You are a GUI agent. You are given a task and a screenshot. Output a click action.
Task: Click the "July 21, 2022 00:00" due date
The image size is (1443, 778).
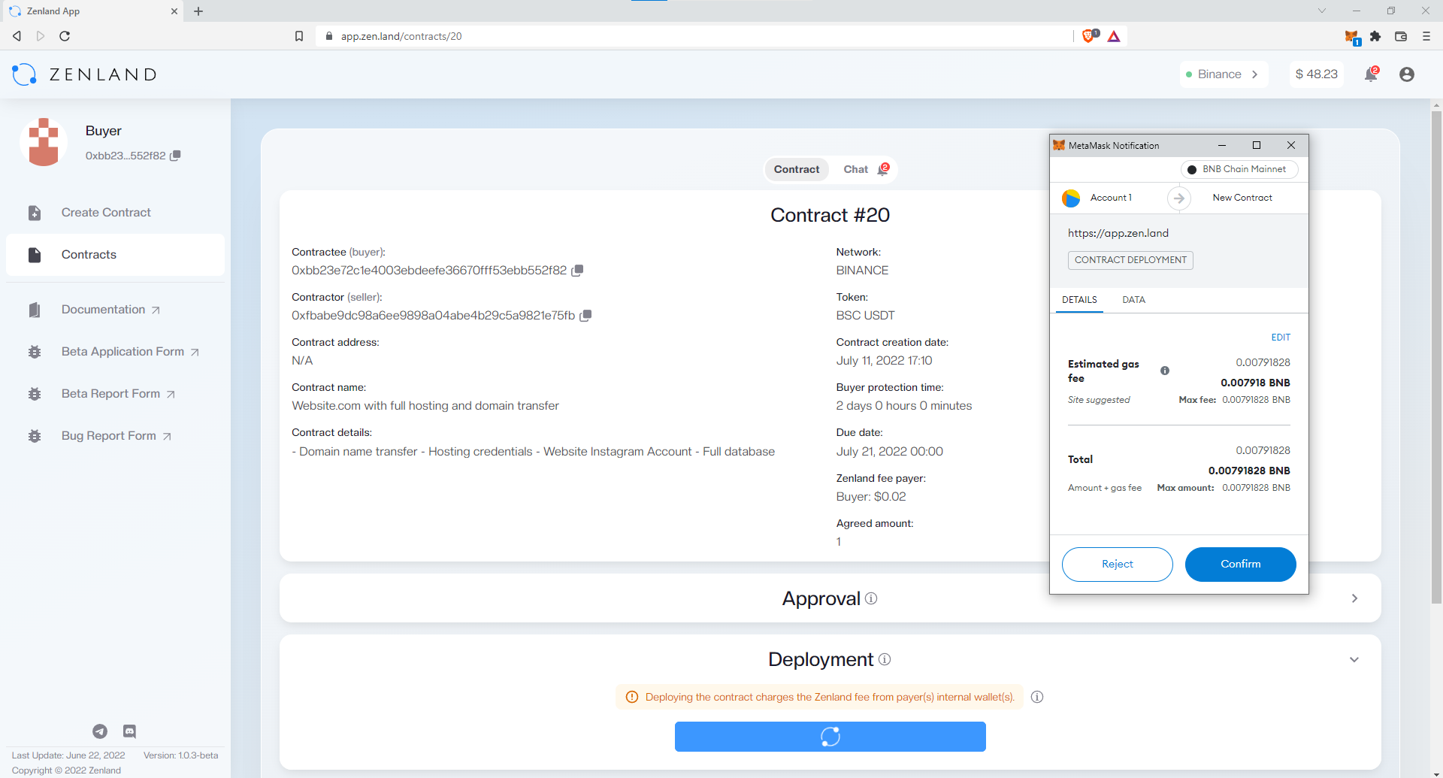click(890, 452)
